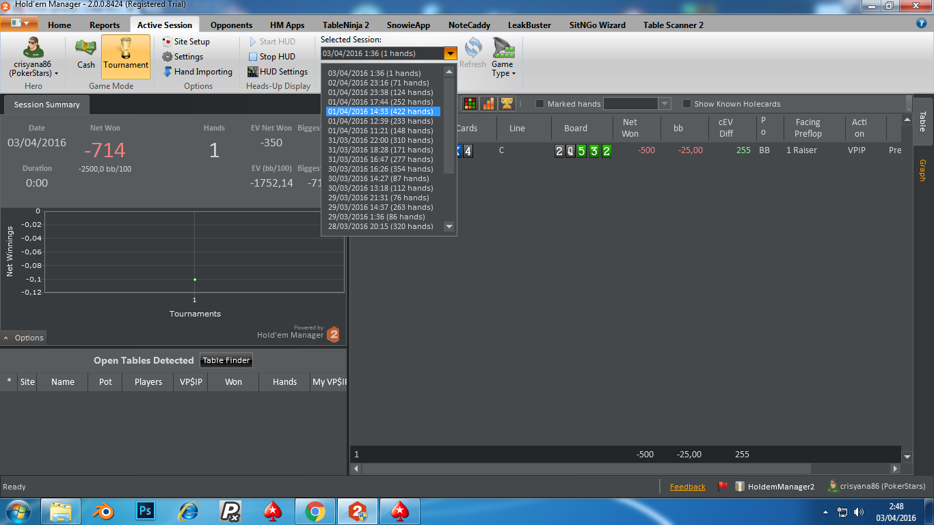Screen dimensions: 934x525
Task: Select the Session Summary tab
Action: [46, 105]
